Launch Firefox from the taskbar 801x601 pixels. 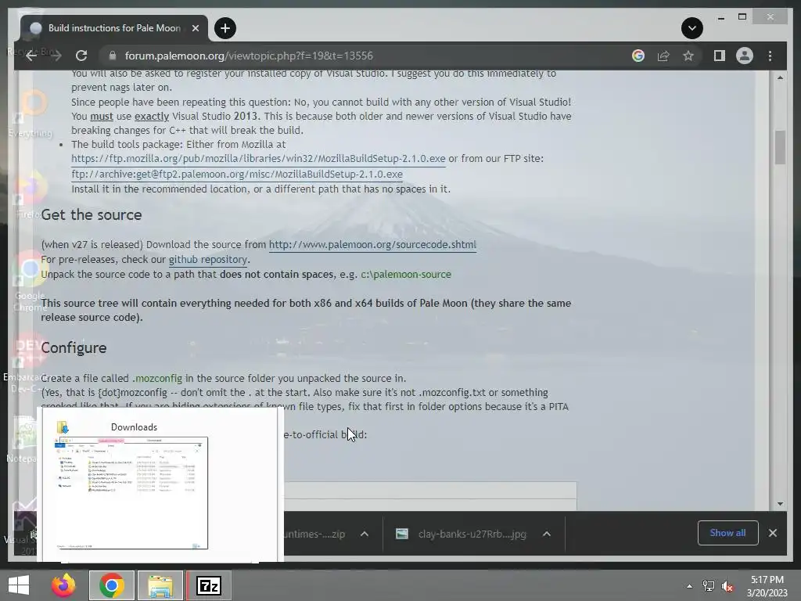pyautogui.click(x=63, y=585)
